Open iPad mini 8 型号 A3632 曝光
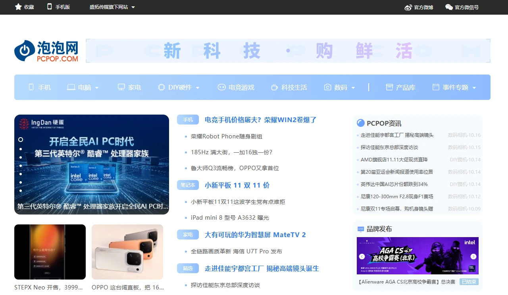The height and width of the screenshot is (295, 508). [x=230, y=218]
